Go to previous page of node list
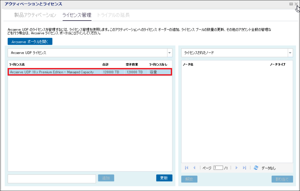 coord(194,168)
